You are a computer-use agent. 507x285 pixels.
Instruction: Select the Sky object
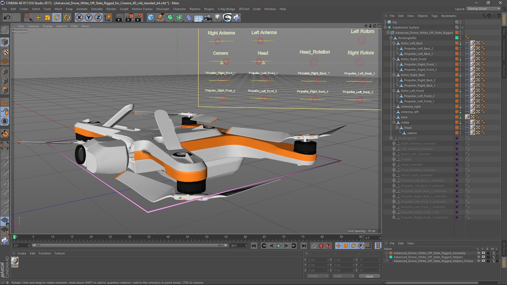[395, 22]
